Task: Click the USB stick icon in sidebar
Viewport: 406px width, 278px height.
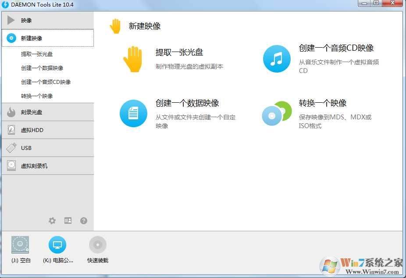Action: tap(11, 148)
